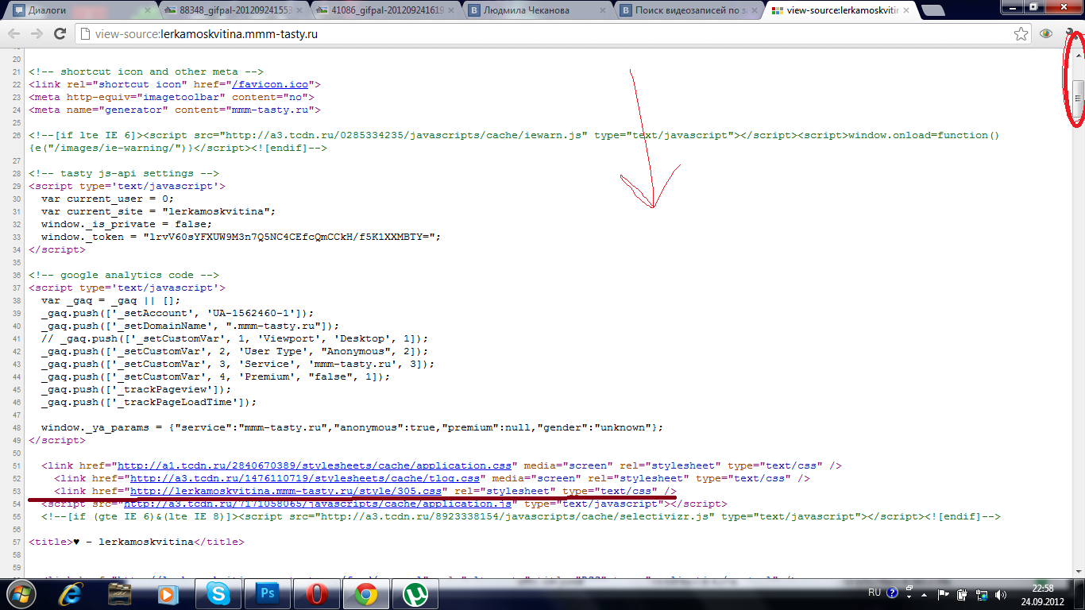The height and width of the screenshot is (610, 1085).
Task: Click the Show desktop button
Action: tap(1079, 594)
